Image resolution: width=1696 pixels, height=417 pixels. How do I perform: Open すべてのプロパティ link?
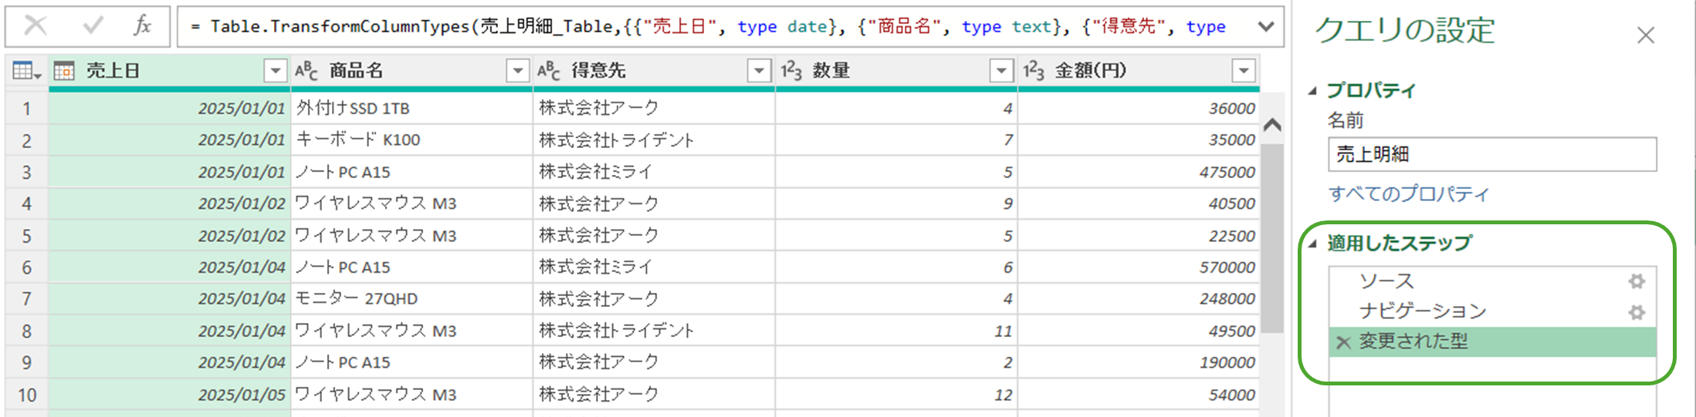coord(1408,193)
